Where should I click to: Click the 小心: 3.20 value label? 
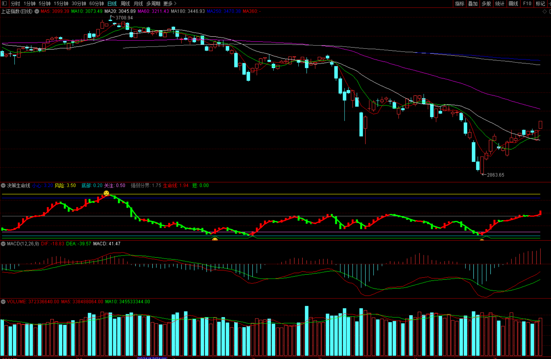[x=42, y=185]
